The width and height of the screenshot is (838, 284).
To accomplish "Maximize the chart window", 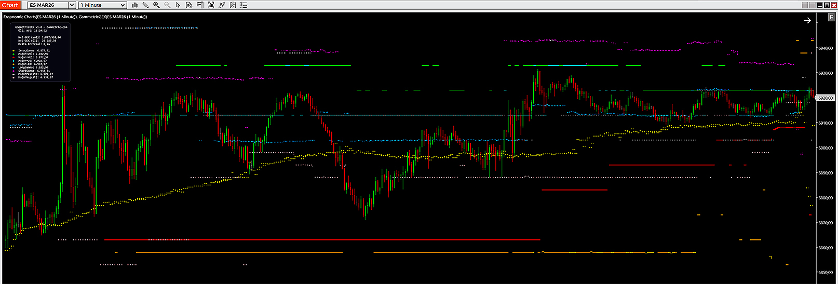I will tap(827, 5).
